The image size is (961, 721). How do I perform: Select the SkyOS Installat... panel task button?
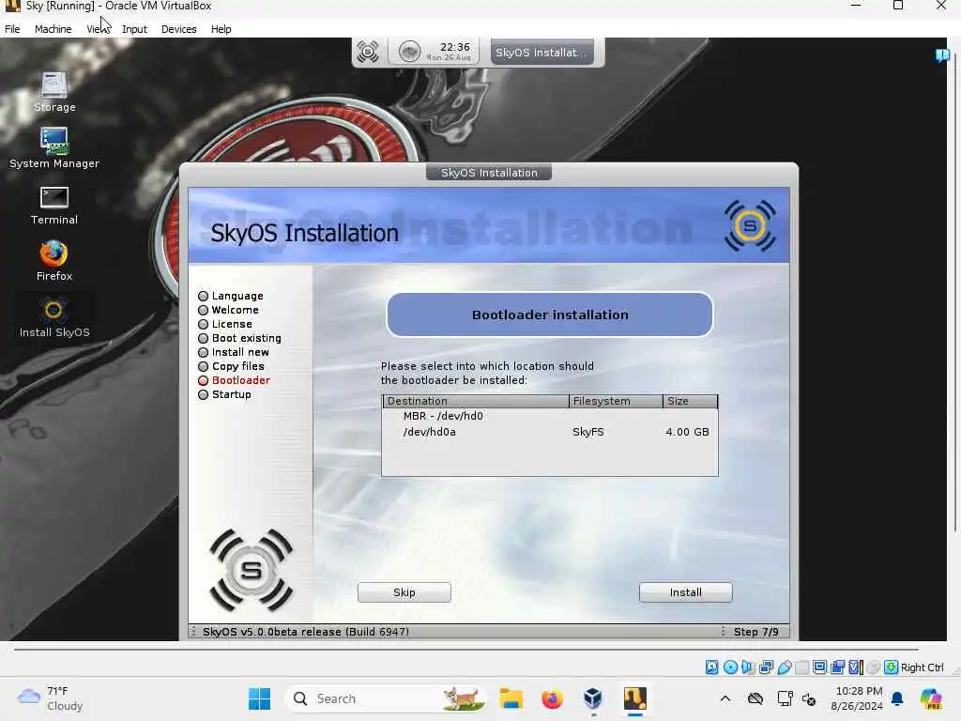click(542, 53)
